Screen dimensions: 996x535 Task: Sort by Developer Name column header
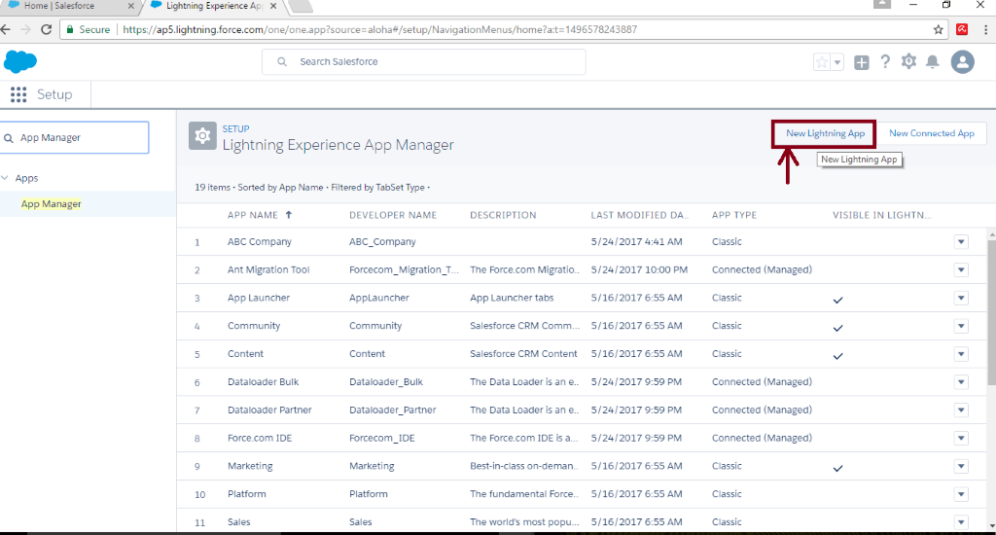[x=393, y=215]
